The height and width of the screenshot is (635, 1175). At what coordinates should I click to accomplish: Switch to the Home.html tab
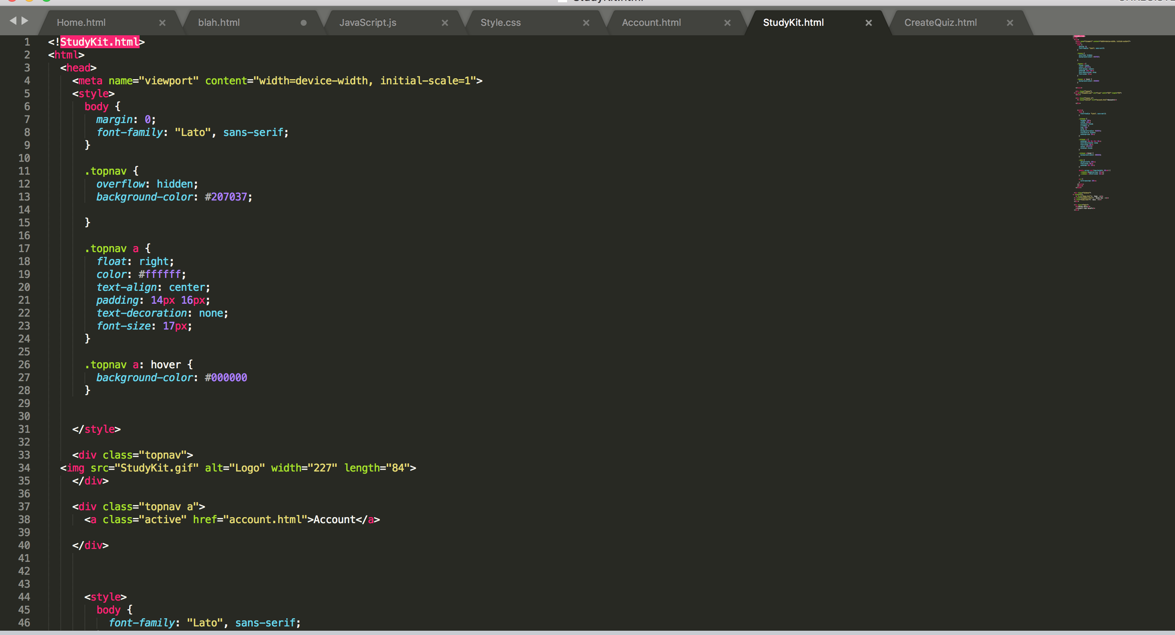81,23
